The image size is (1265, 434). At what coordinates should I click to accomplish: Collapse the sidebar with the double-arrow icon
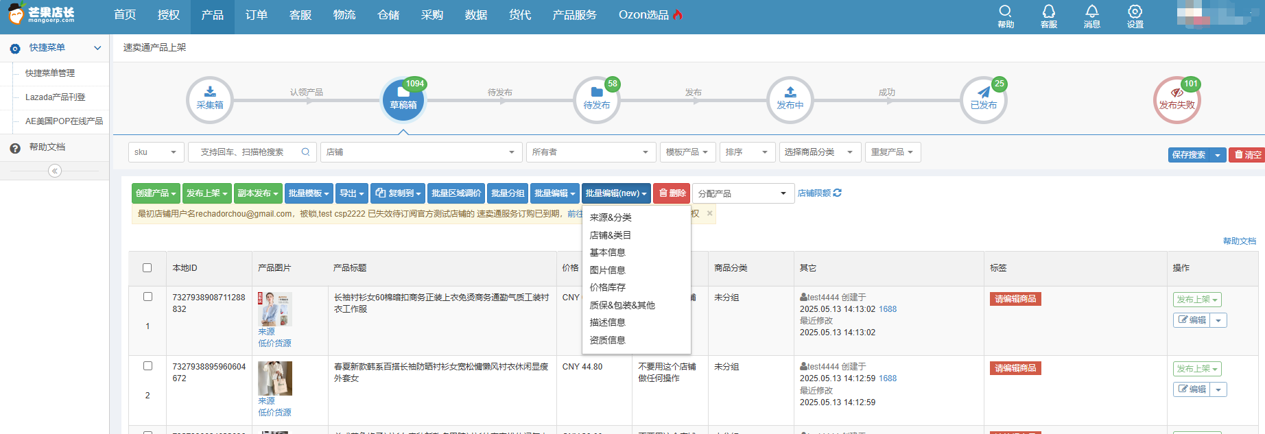(x=55, y=171)
